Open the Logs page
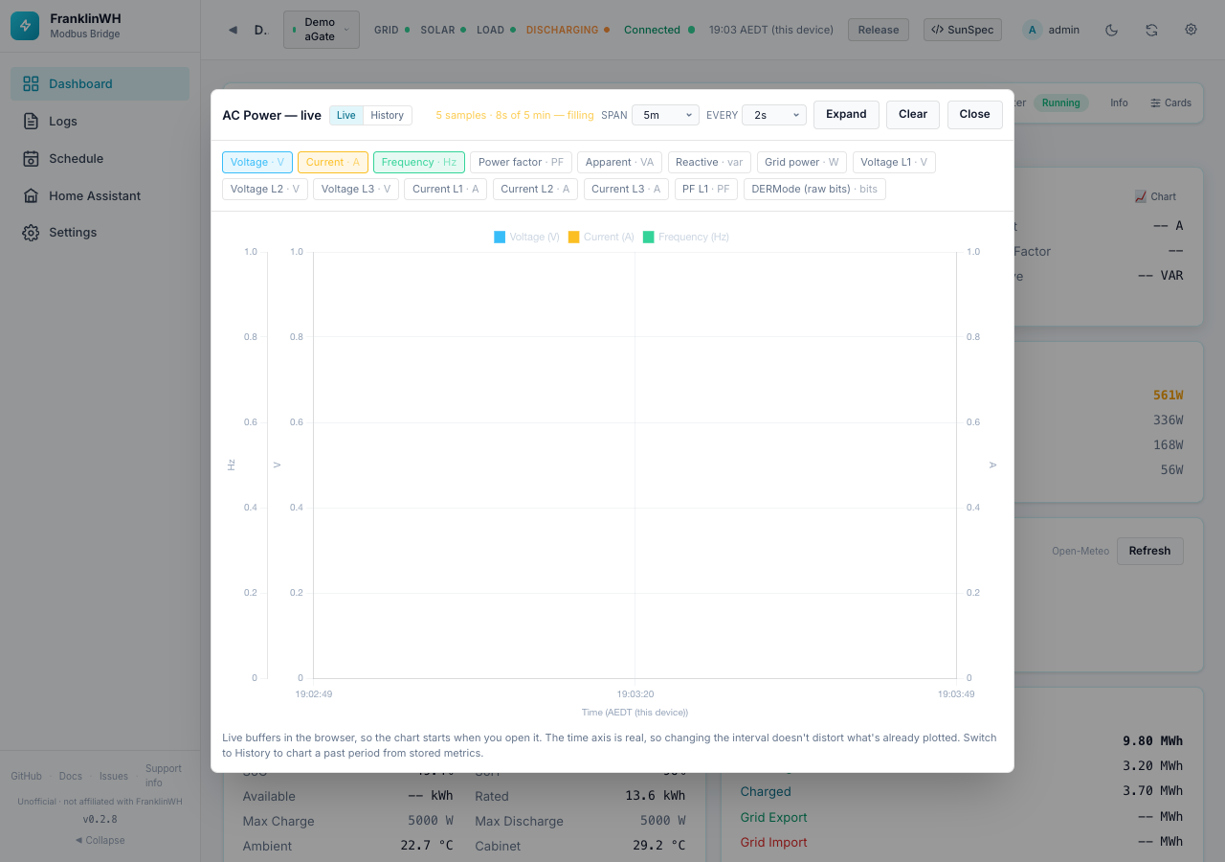Screen dimensions: 1225x862 pos(100,121)
